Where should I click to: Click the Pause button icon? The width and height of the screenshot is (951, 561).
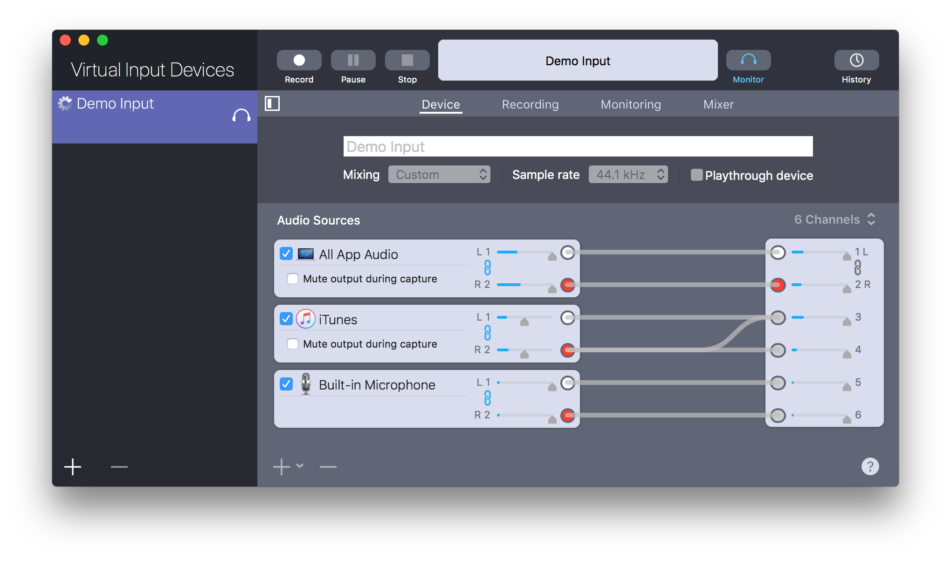tap(353, 60)
